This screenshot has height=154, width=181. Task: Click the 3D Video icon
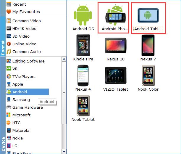tap(9, 36)
